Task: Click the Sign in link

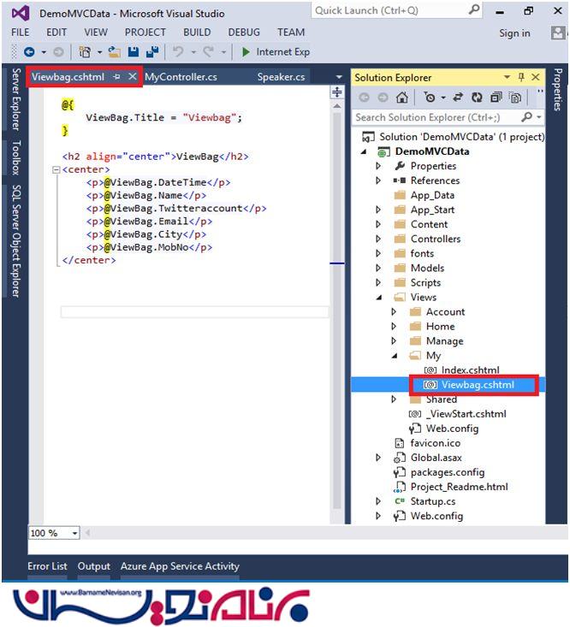Action: coord(514,33)
